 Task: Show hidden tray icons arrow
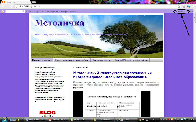coord(167,120)
